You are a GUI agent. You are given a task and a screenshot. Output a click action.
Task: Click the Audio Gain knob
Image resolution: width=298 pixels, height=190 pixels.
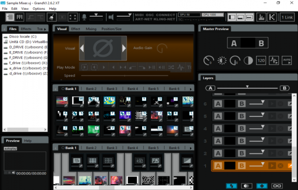162,48
